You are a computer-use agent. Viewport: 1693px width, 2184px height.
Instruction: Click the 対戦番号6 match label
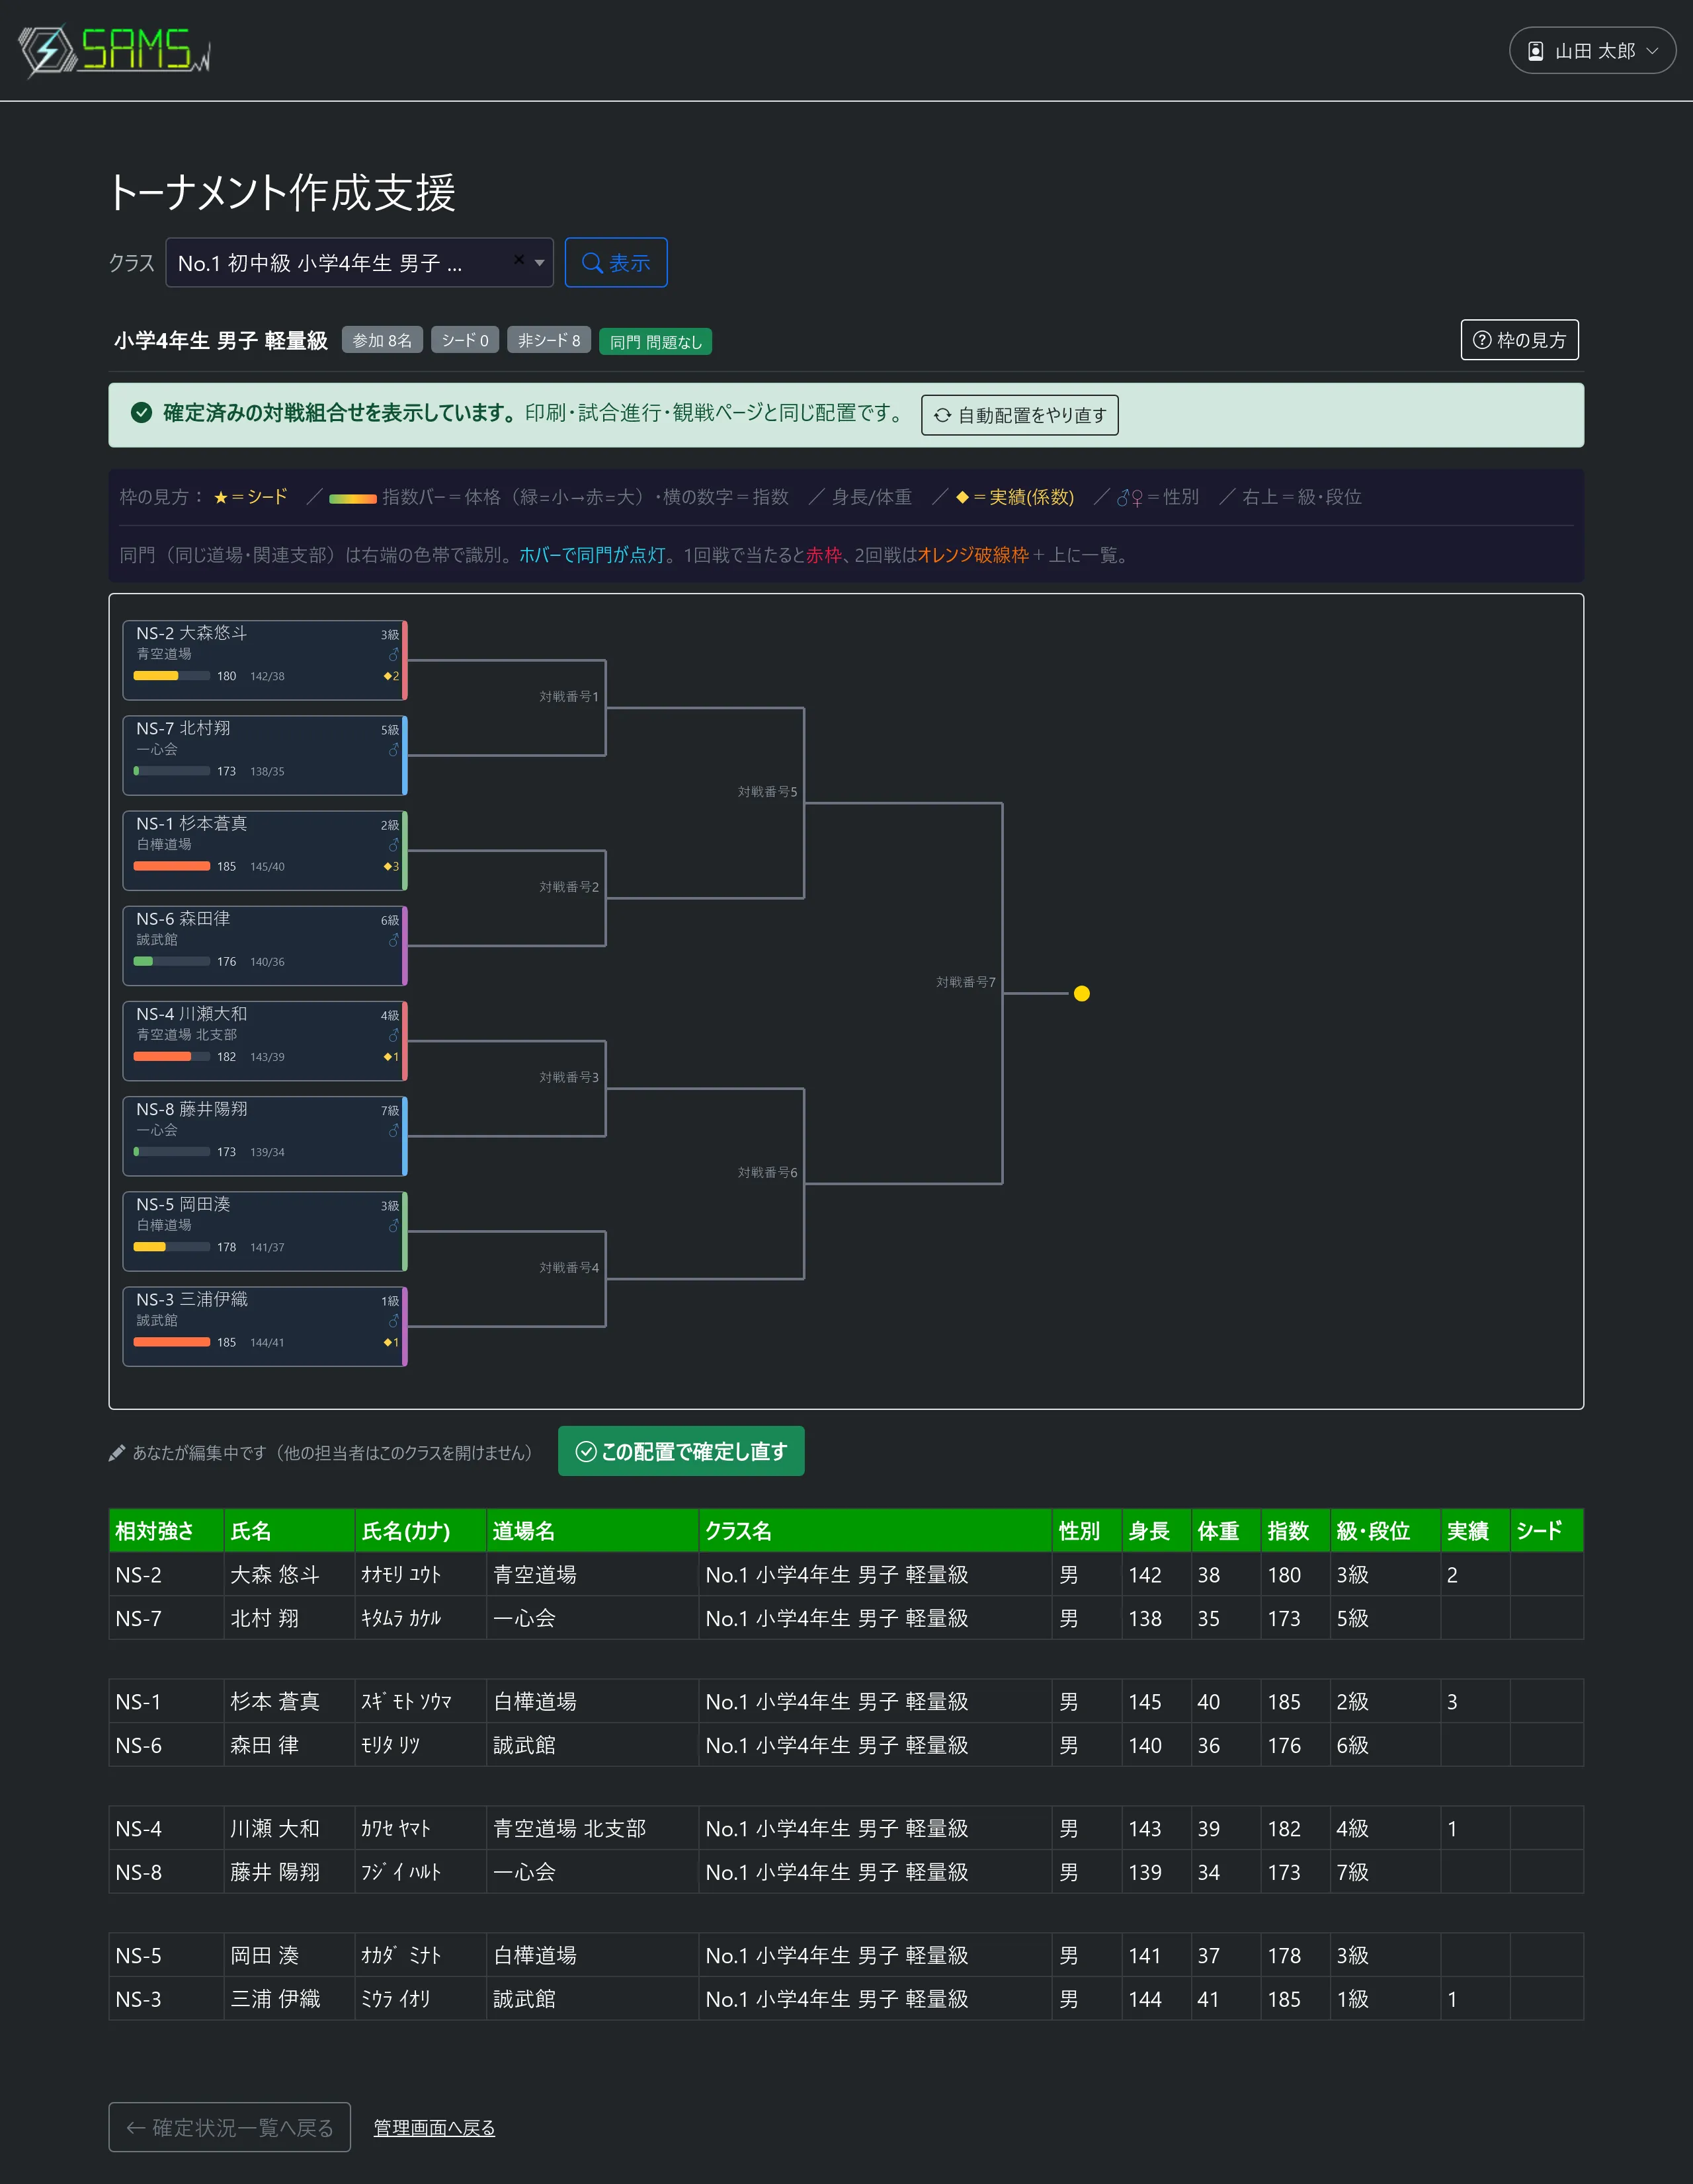click(x=767, y=1172)
